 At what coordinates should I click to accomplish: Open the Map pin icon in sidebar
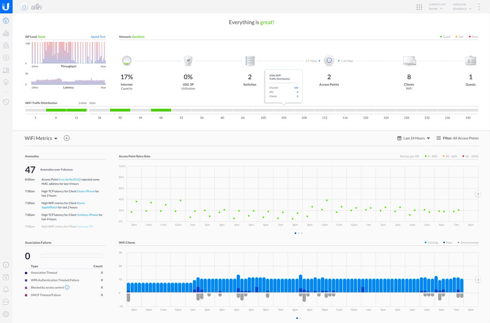click(6, 45)
